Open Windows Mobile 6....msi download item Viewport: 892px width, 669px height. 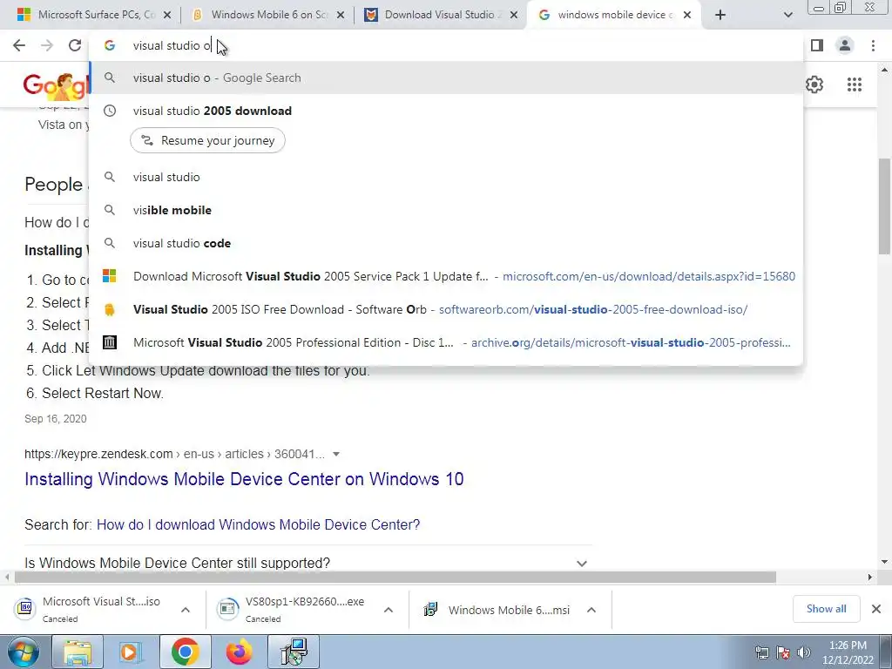(499, 610)
